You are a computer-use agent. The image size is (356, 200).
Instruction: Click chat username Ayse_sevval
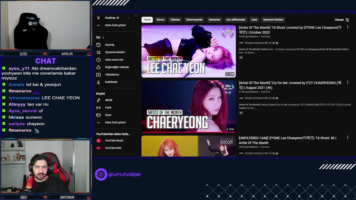[x=23, y=111]
